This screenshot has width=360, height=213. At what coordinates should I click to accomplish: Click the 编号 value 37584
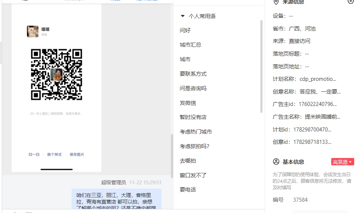point(300,200)
